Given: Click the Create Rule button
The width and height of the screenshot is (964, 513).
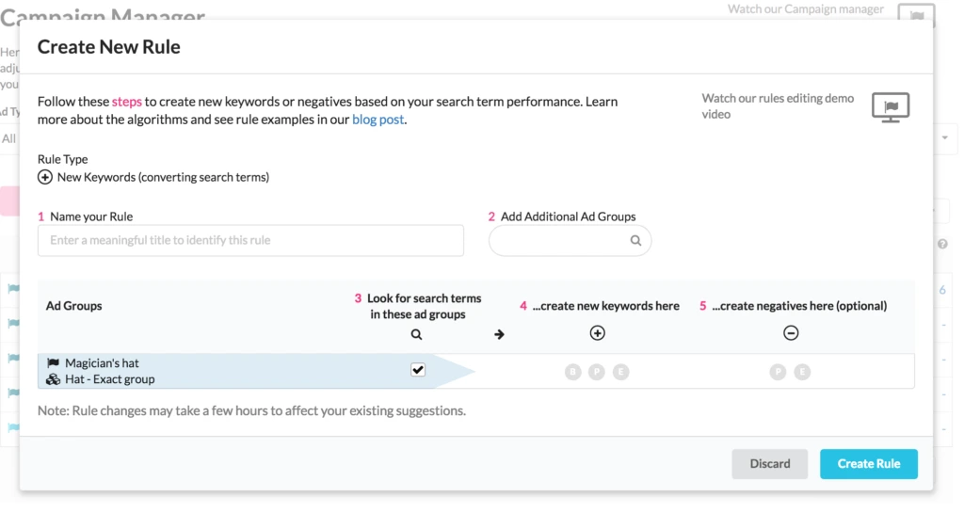Looking at the screenshot, I should click(x=868, y=463).
